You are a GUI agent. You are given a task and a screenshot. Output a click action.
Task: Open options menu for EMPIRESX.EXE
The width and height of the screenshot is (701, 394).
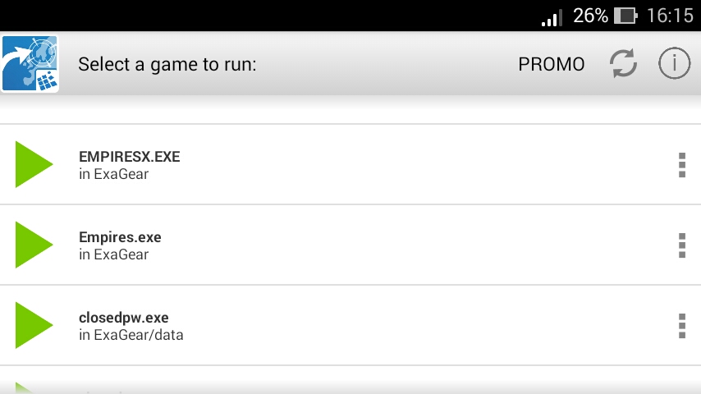coord(681,164)
